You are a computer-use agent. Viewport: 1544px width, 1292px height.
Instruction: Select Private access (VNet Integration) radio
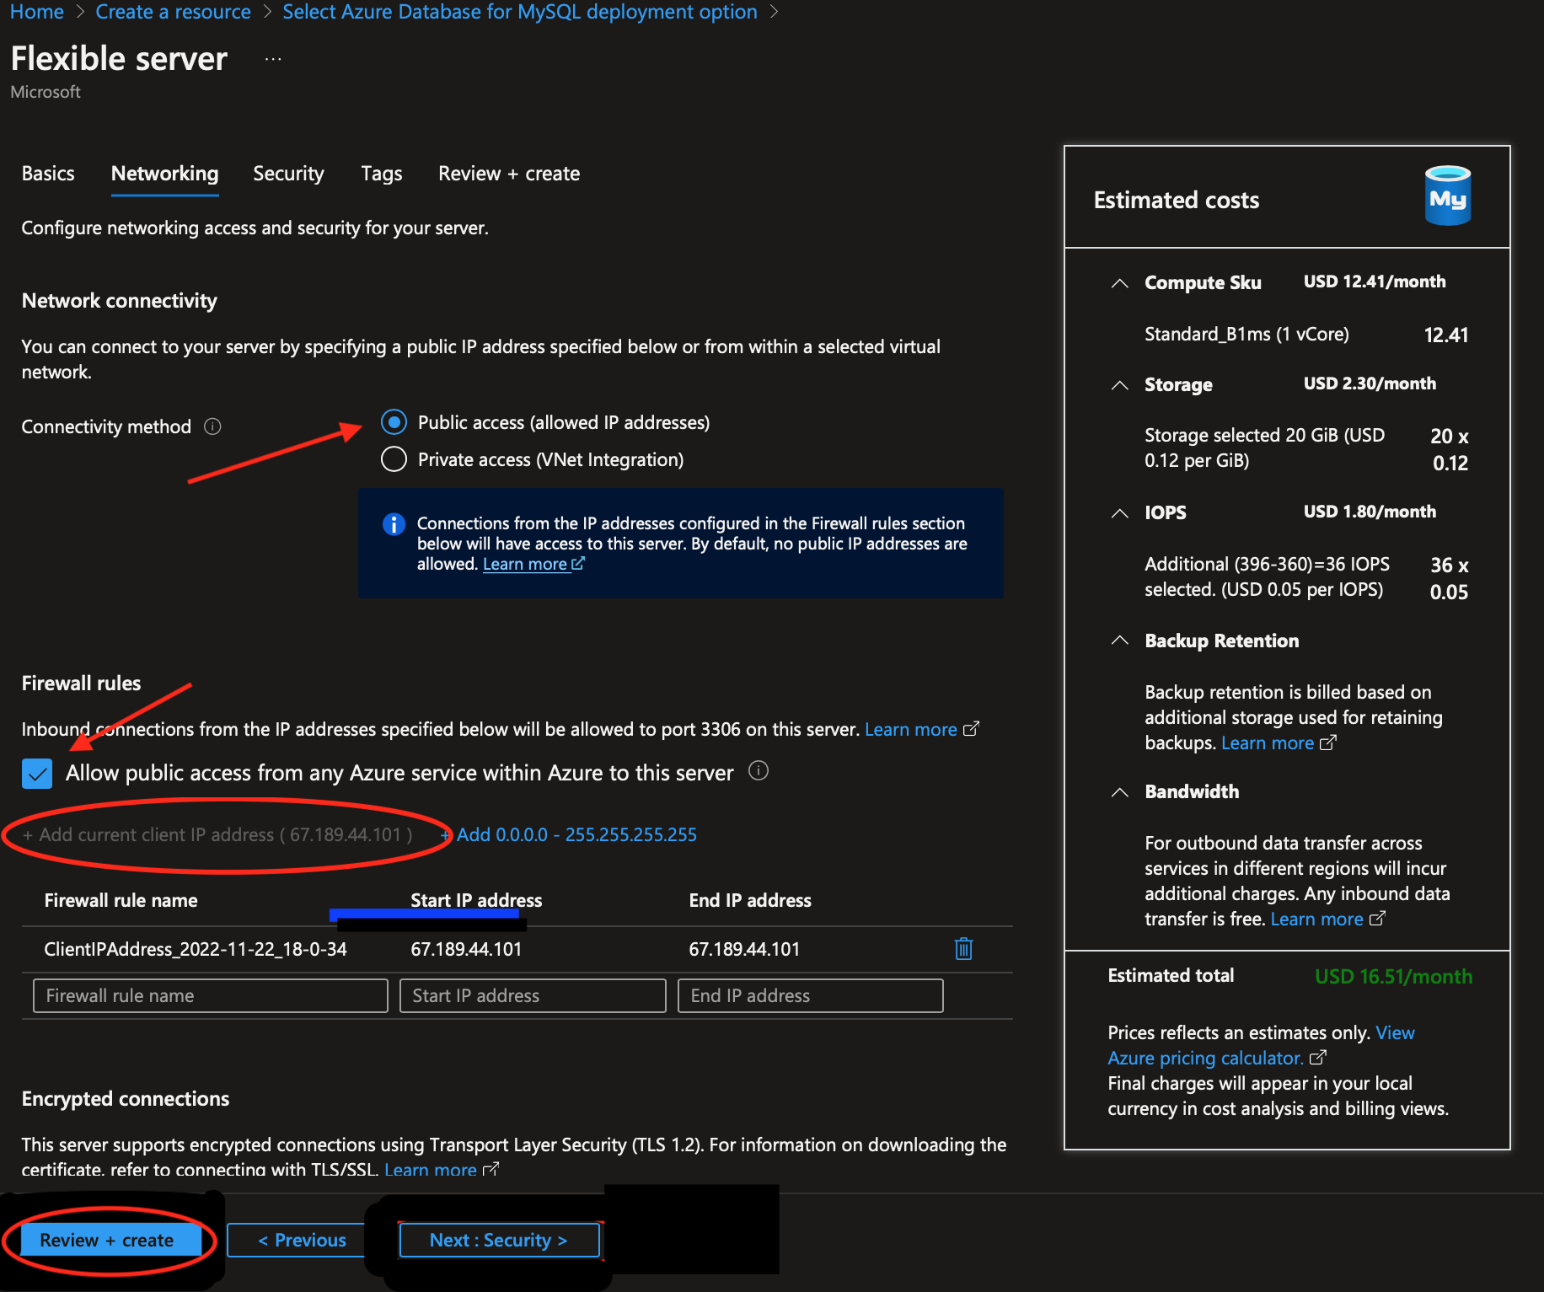click(x=394, y=459)
